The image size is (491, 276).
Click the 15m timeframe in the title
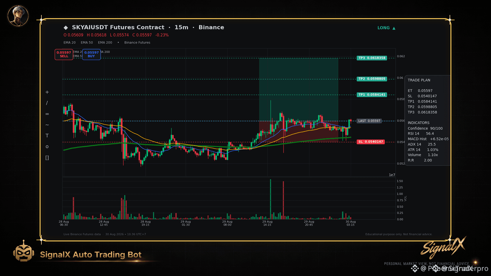[181, 27]
